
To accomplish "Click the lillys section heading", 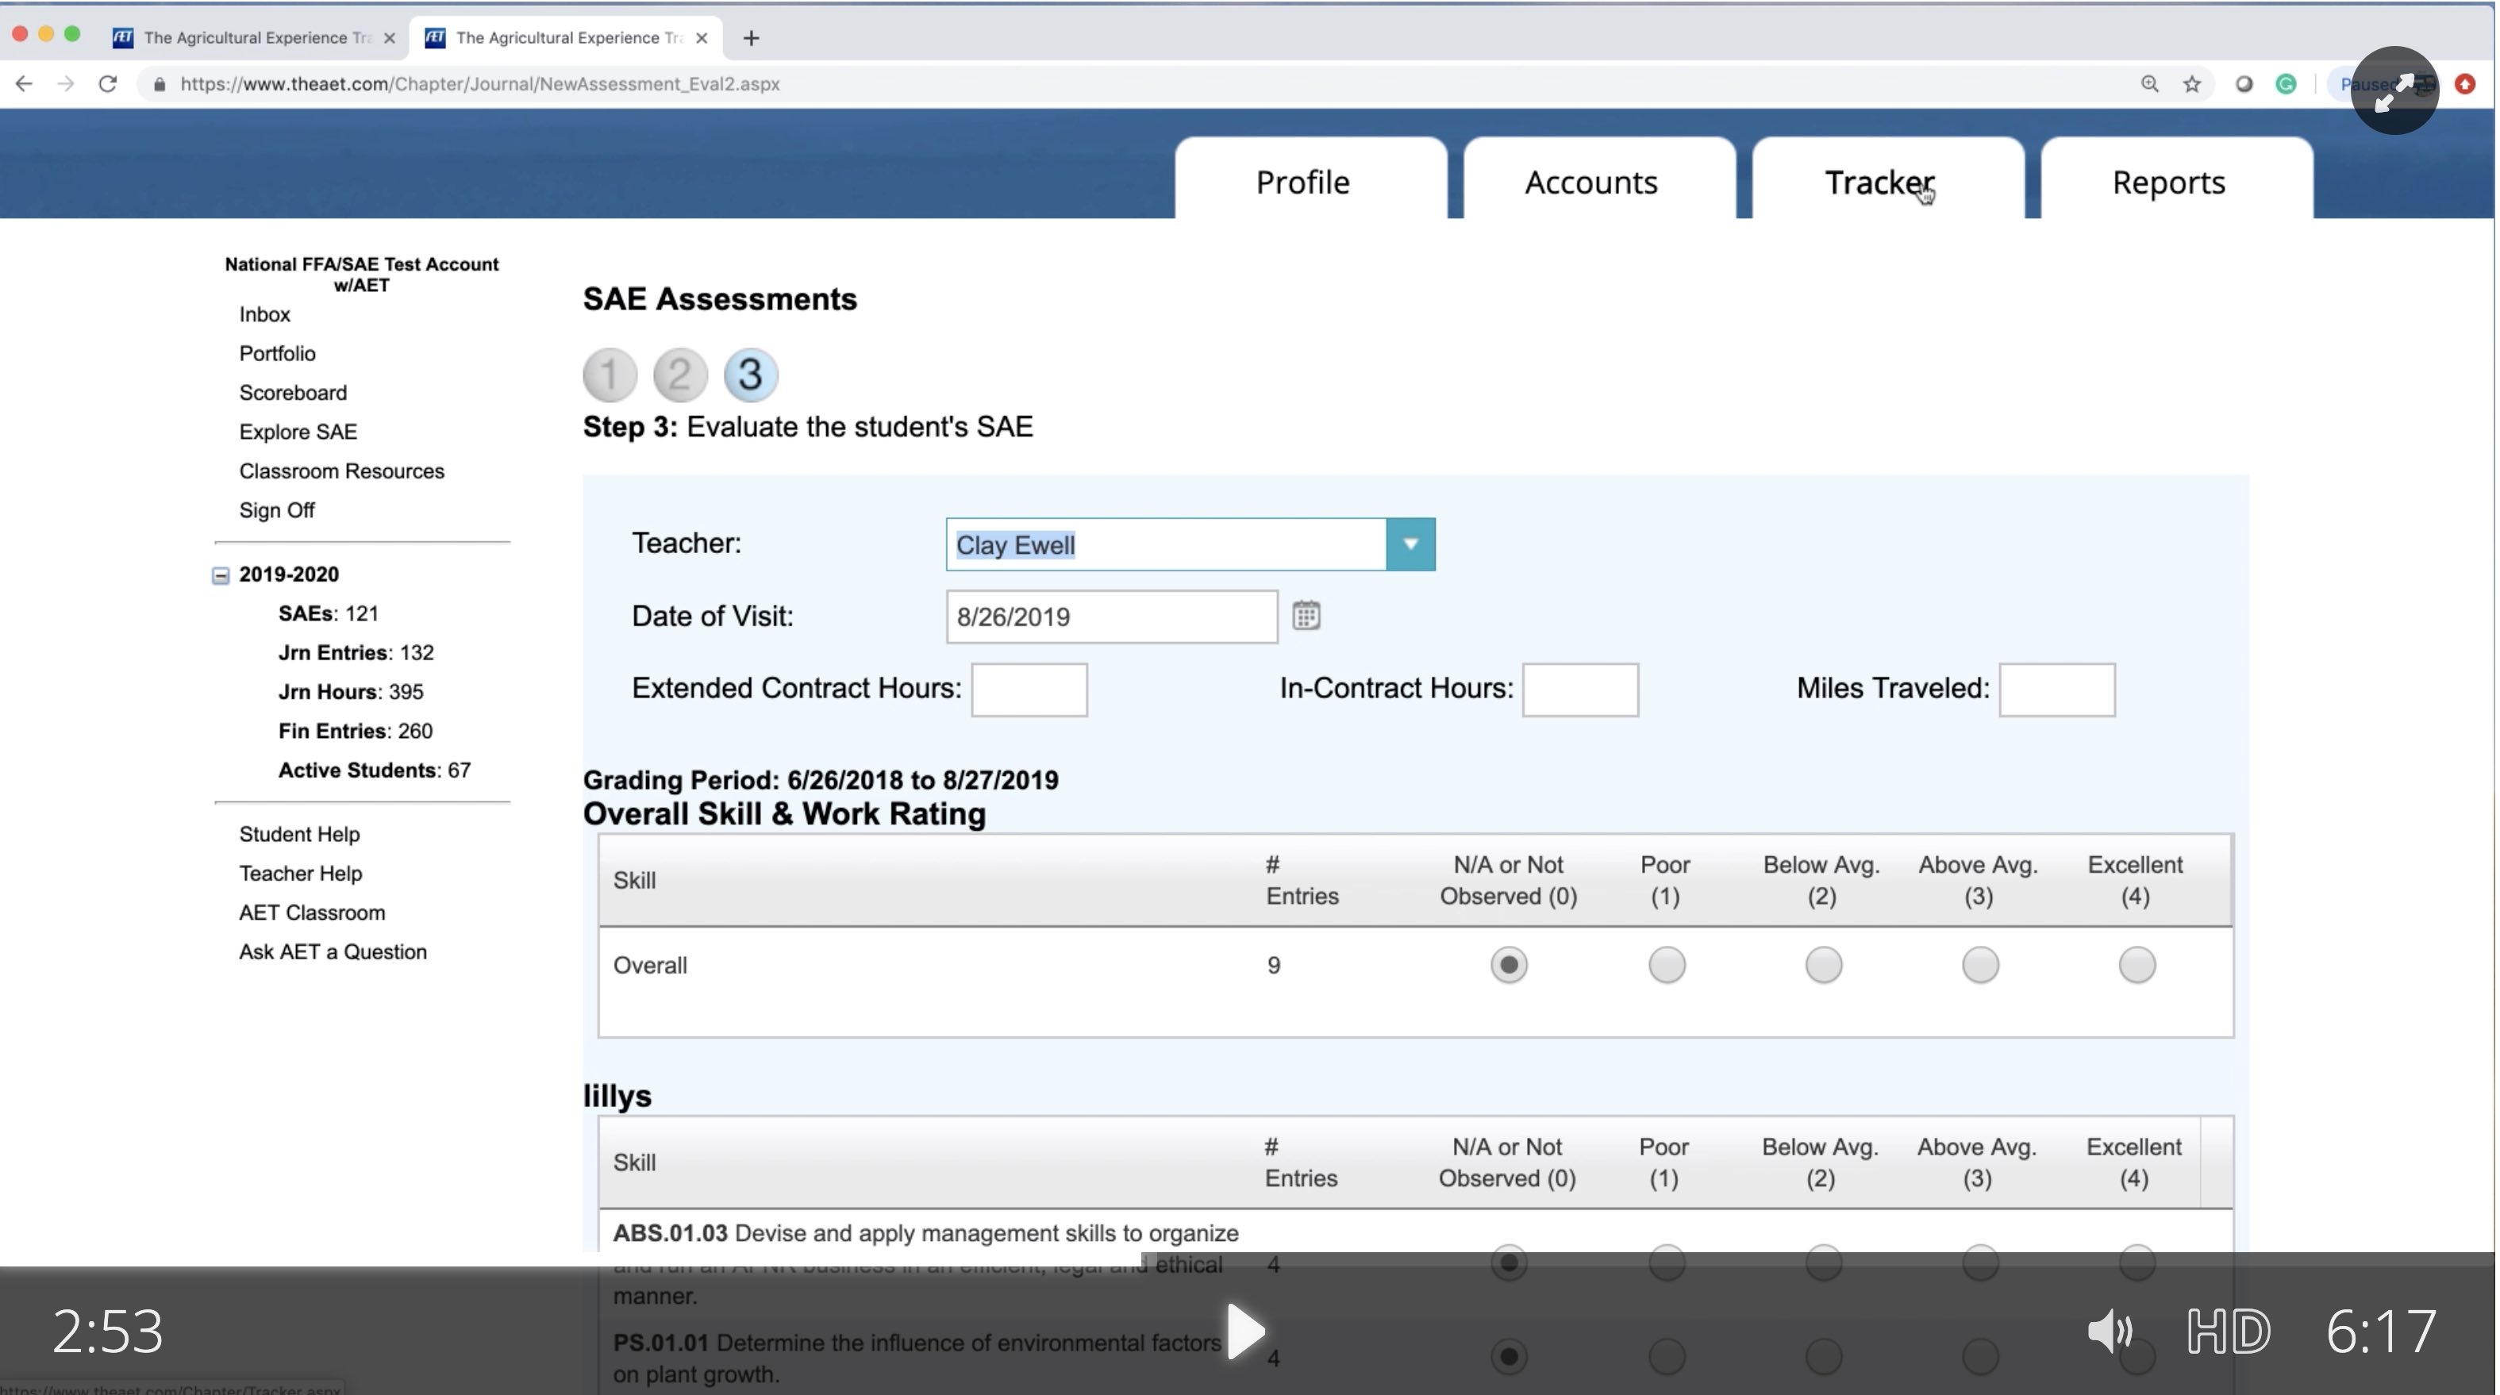I will pyautogui.click(x=617, y=1095).
